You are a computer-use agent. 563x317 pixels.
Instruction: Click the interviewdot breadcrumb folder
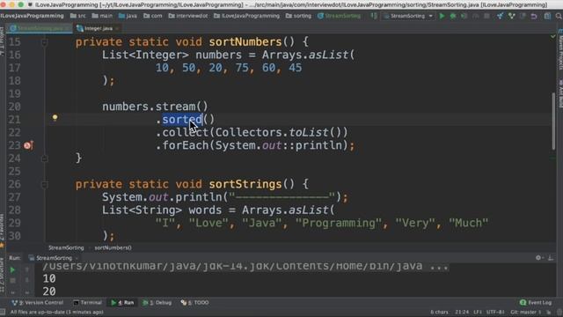pos(188,16)
